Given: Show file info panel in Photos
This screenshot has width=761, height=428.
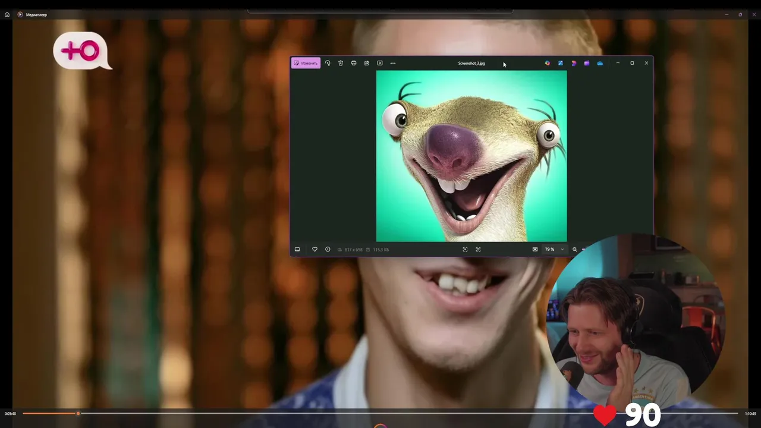Looking at the screenshot, I should (x=328, y=250).
